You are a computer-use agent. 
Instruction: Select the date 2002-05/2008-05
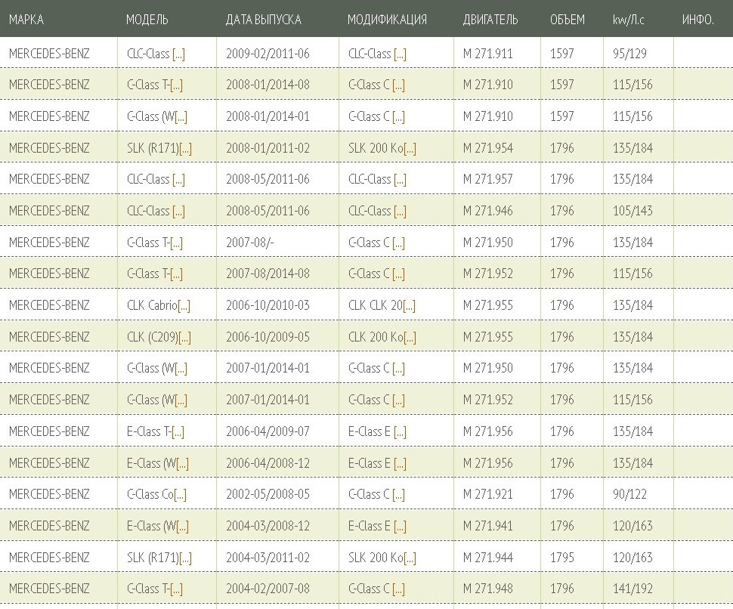268,494
